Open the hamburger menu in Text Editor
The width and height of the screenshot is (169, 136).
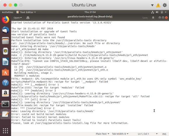pyautogui.click(x=153, y=18)
